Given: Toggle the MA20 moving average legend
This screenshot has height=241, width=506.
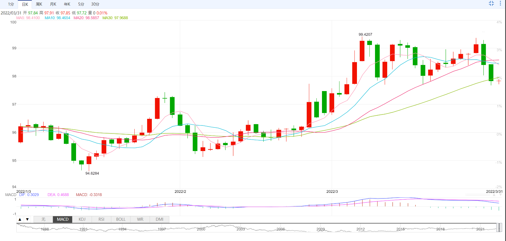Looking at the screenshot, I should (86, 18).
